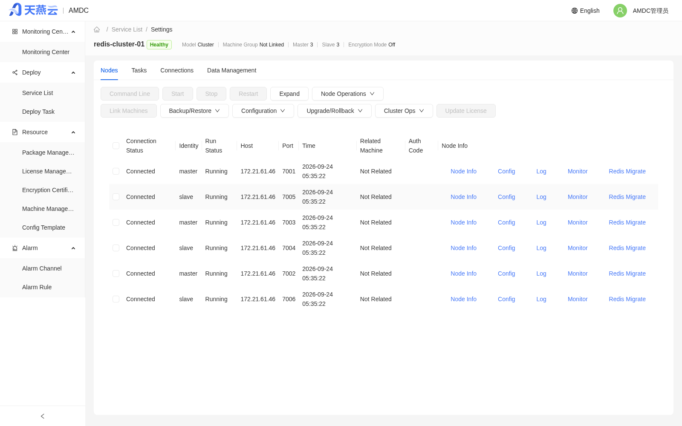Open the Data Management tab
Image resolution: width=682 pixels, height=426 pixels.
231,70
